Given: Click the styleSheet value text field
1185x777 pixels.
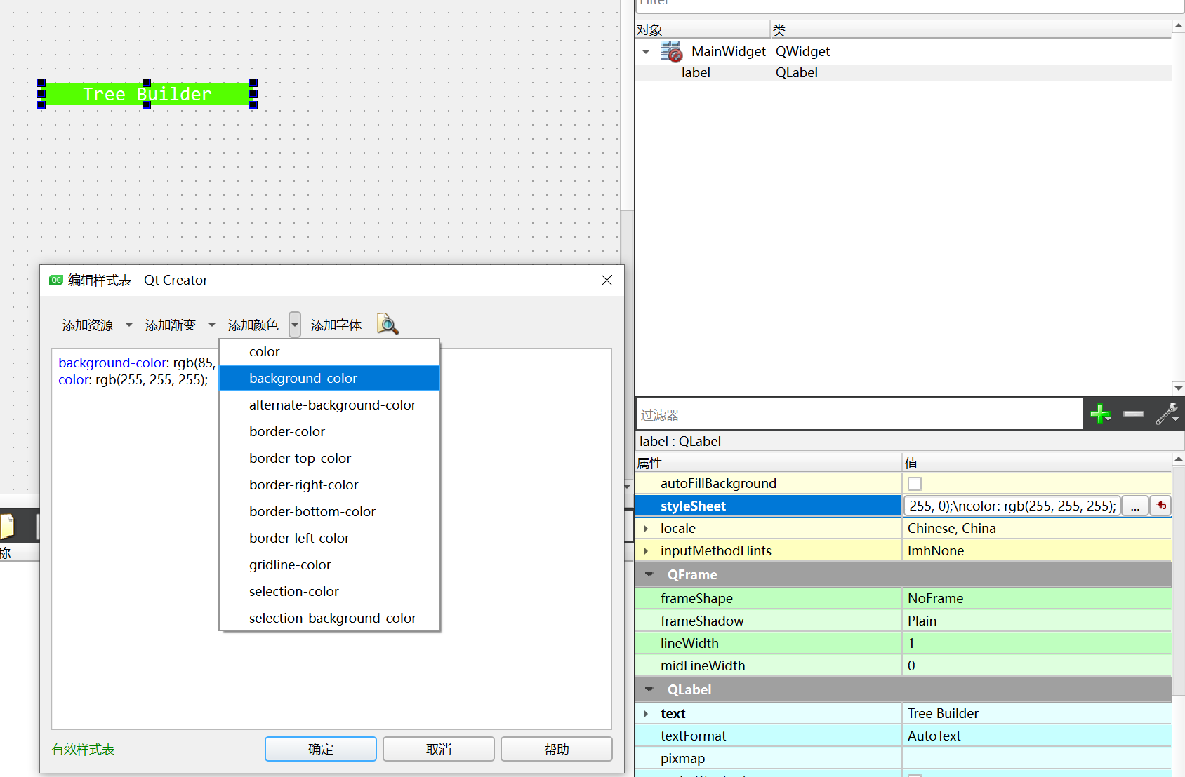Looking at the screenshot, I should coord(1012,506).
